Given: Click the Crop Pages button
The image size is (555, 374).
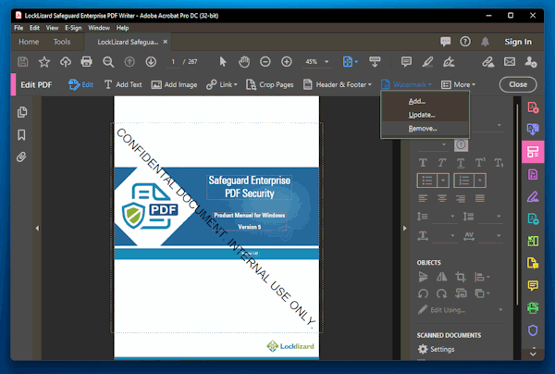Looking at the screenshot, I should 270,84.
